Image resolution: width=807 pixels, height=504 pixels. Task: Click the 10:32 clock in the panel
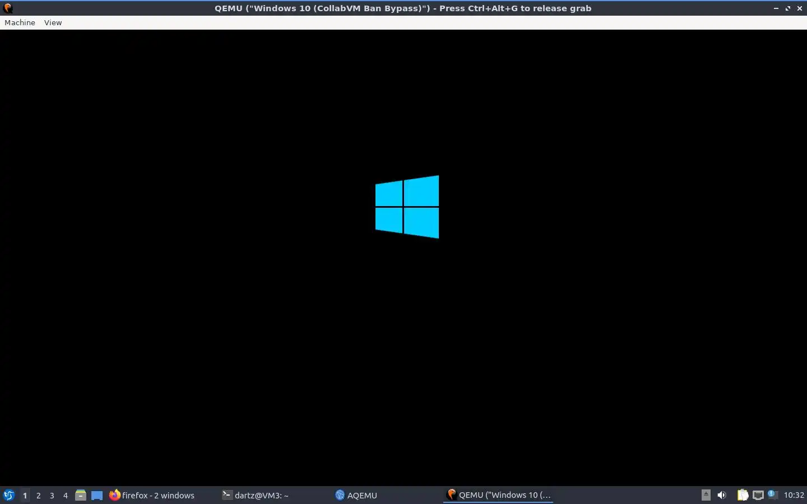[794, 495]
